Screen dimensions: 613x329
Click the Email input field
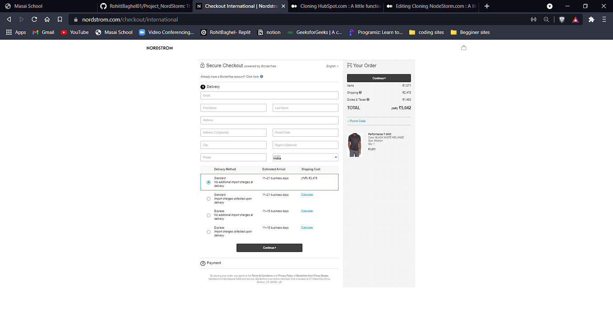click(x=269, y=95)
